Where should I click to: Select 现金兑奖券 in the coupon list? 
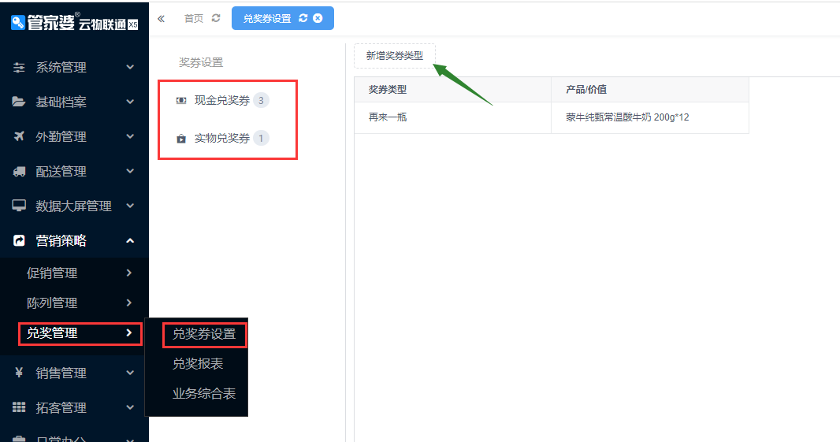click(221, 101)
